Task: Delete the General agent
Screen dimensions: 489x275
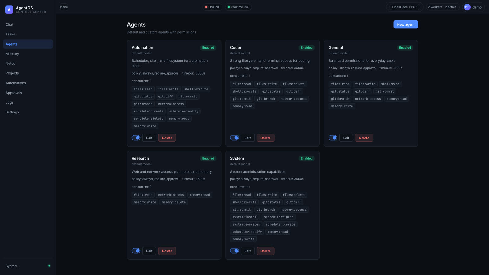Action: [364, 138]
